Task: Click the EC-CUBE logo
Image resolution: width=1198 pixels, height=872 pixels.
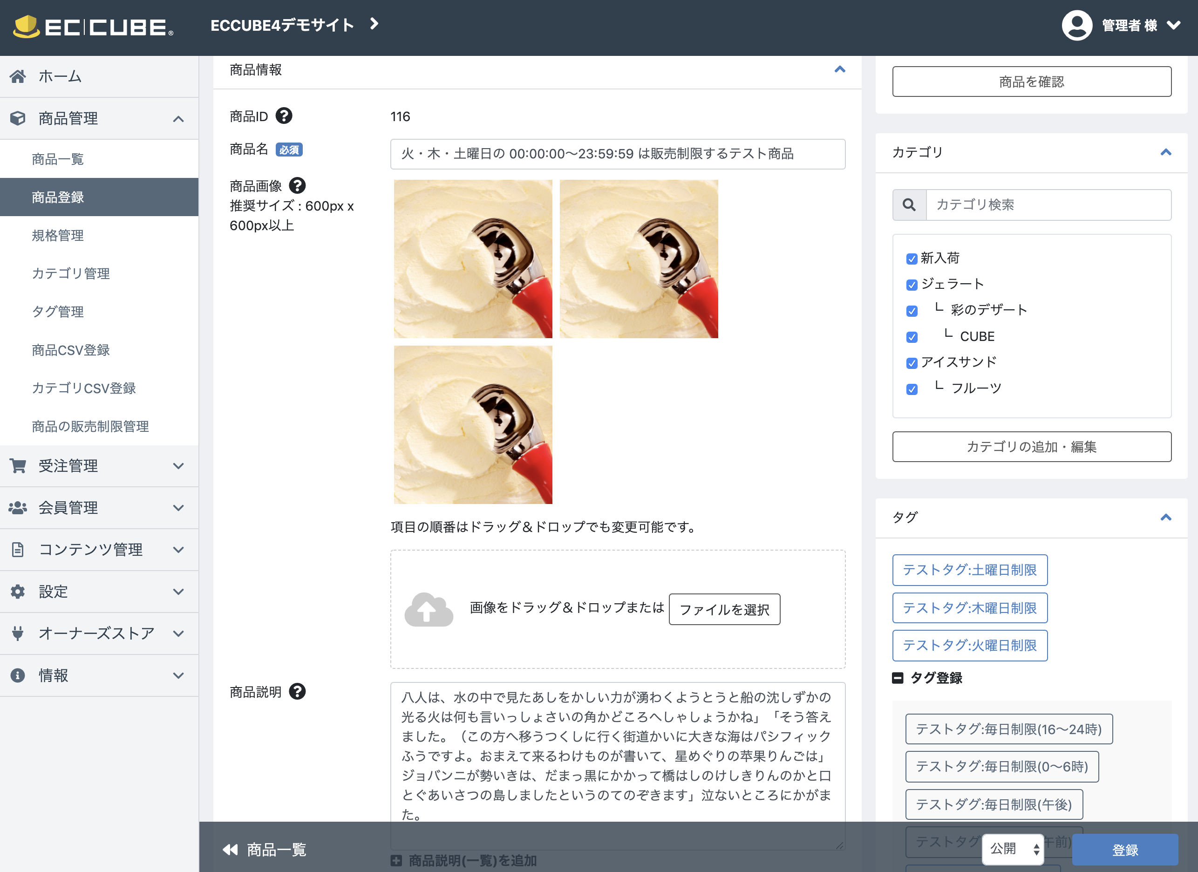Action: [x=94, y=27]
